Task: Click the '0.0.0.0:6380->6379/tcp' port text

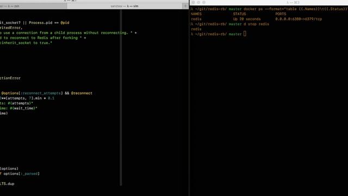Action: 299,19
